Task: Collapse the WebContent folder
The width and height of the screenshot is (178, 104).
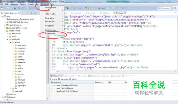Action: pyautogui.click(x=5, y=31)
